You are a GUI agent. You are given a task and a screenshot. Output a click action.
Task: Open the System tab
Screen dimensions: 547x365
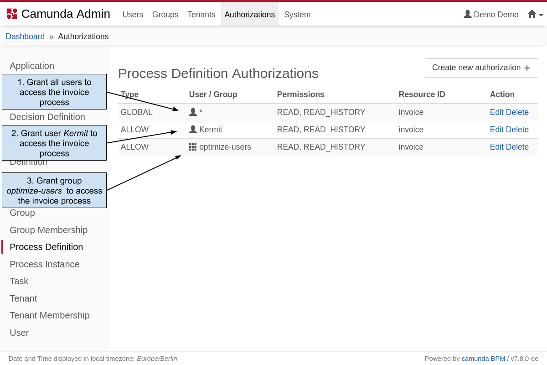[x=297, y=15]
